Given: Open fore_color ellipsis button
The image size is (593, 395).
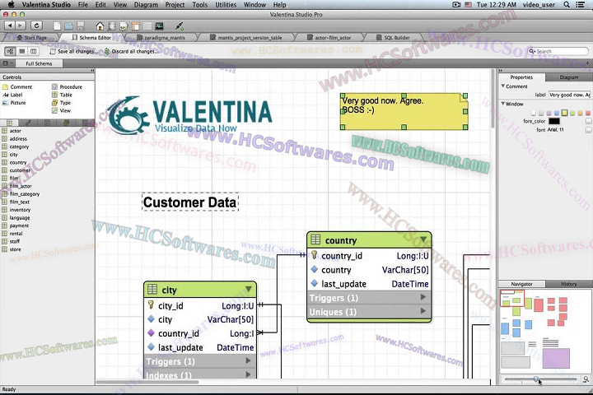Looking at the screenshot, I should coord(588,121).
